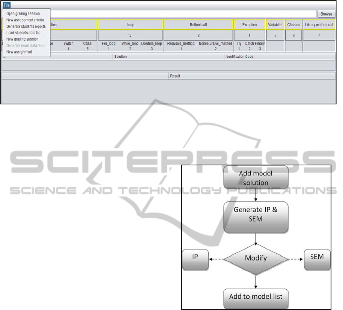
Task: Click the Solution column header
Action: pyautogui.click(x=120, y=56)
